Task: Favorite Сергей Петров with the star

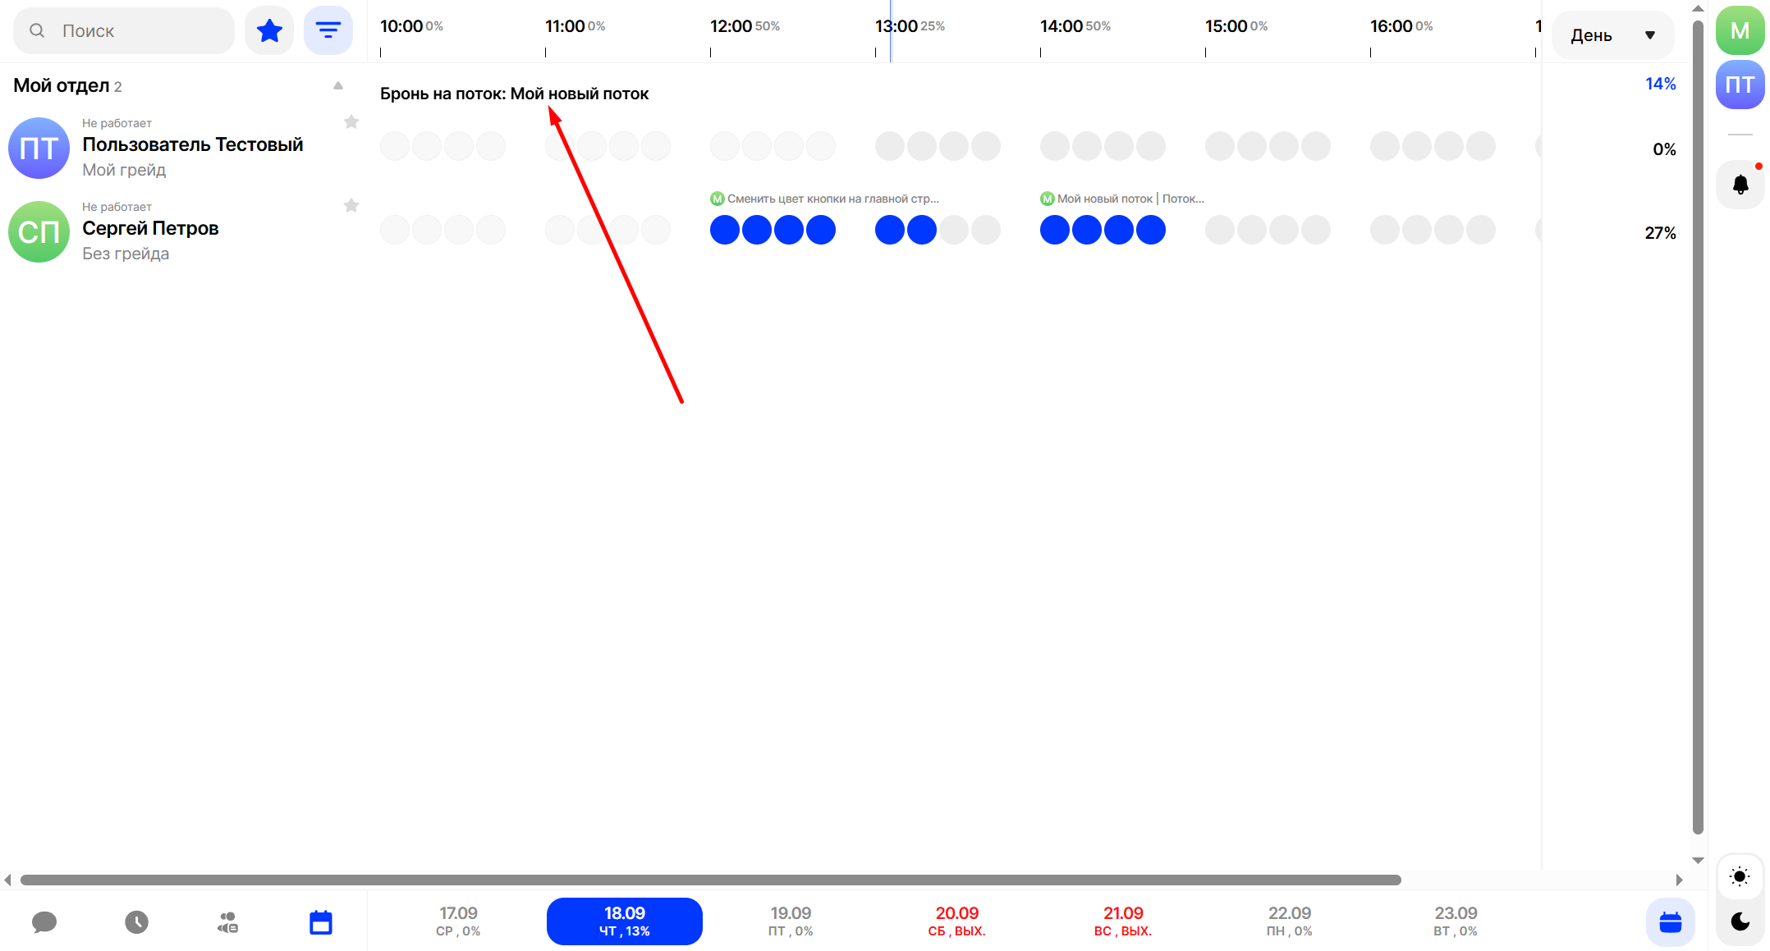Action: (x=351, y=206)
